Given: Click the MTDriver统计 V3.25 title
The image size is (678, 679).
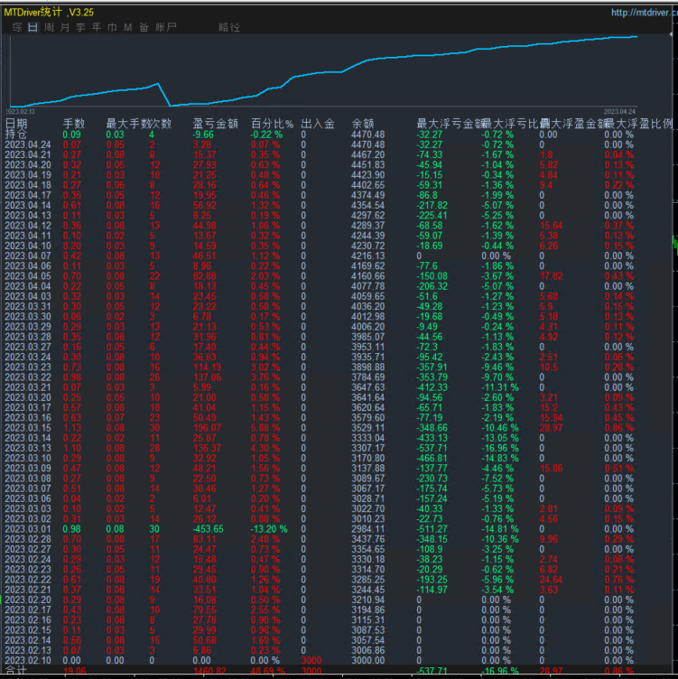Looking at the screenshot, I should [49, 12].
